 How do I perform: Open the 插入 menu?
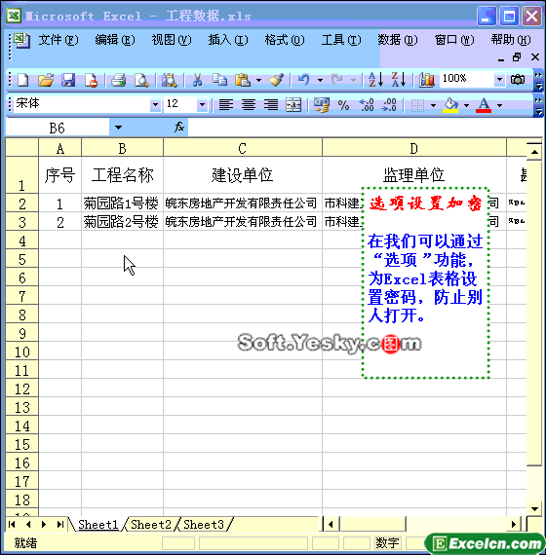pos(228,40)
